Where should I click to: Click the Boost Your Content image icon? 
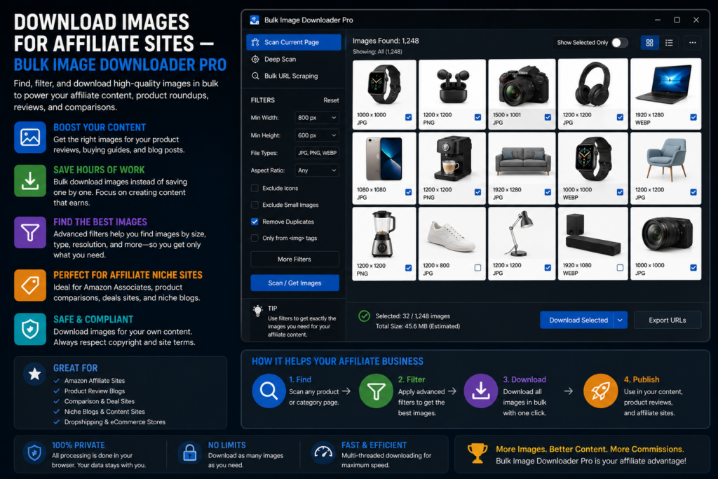[x=30, y=137]
